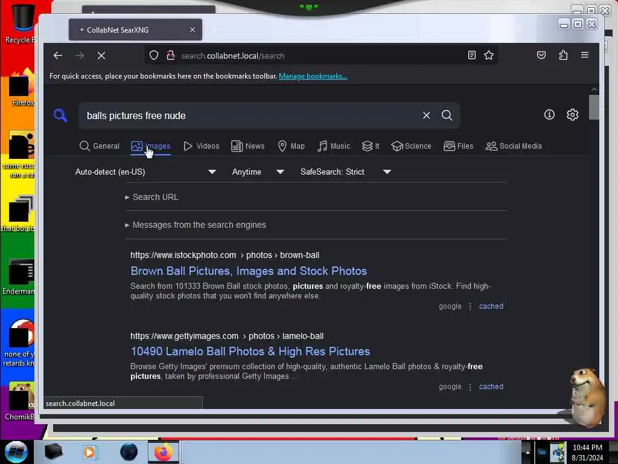Viewport: 618px width, 464px height.
Task: Switch to the Social Media tab
Action: [514, 146]
